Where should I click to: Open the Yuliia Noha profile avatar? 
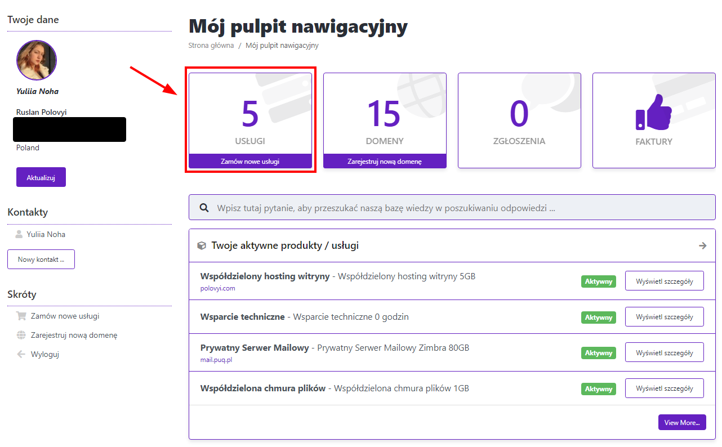(x=37, y=60)
